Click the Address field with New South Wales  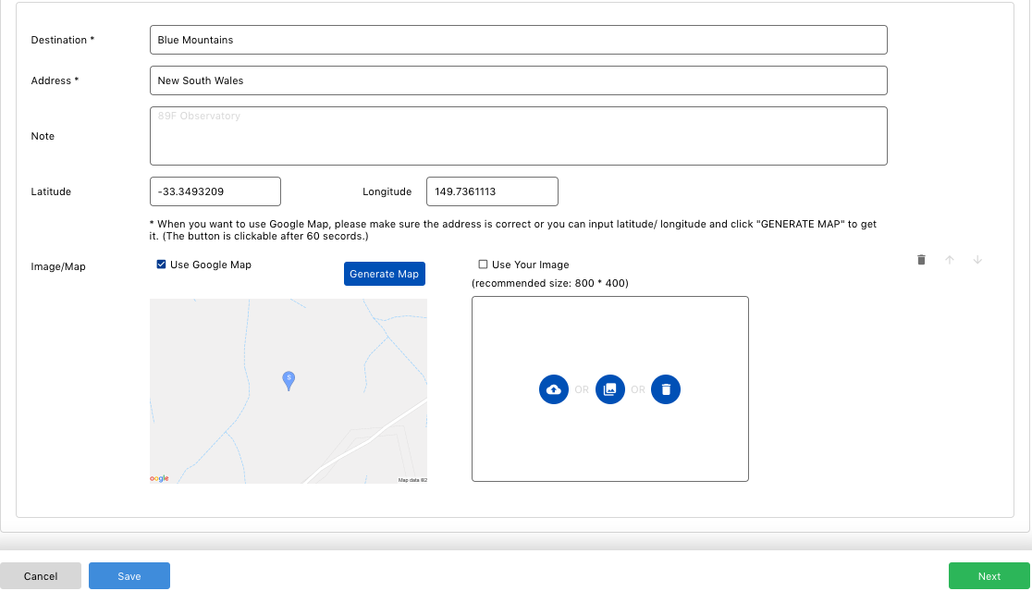point(519,80)
